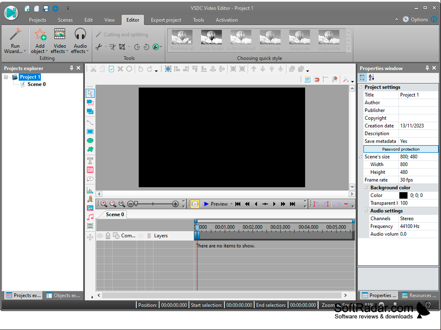
Task: Select the ellipse shape tool
Action: click(x=90, y=141)
